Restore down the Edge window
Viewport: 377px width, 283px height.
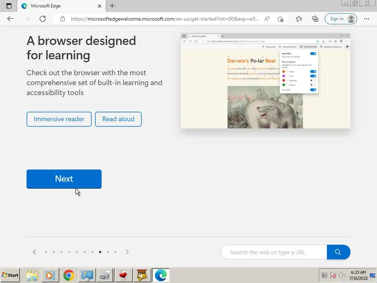[355, 3]
